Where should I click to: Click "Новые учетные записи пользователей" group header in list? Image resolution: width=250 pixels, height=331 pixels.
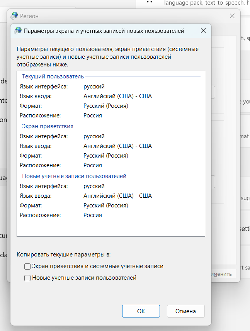coord(74,176)
